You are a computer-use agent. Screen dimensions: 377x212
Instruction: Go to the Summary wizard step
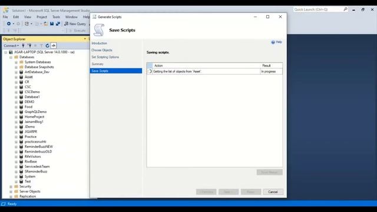(x=97, y=64)
